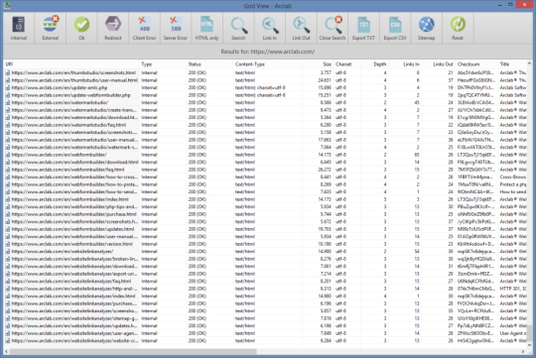
Task: Click page icon of webformbuilder/faq.html row
Action: [8, 170]
